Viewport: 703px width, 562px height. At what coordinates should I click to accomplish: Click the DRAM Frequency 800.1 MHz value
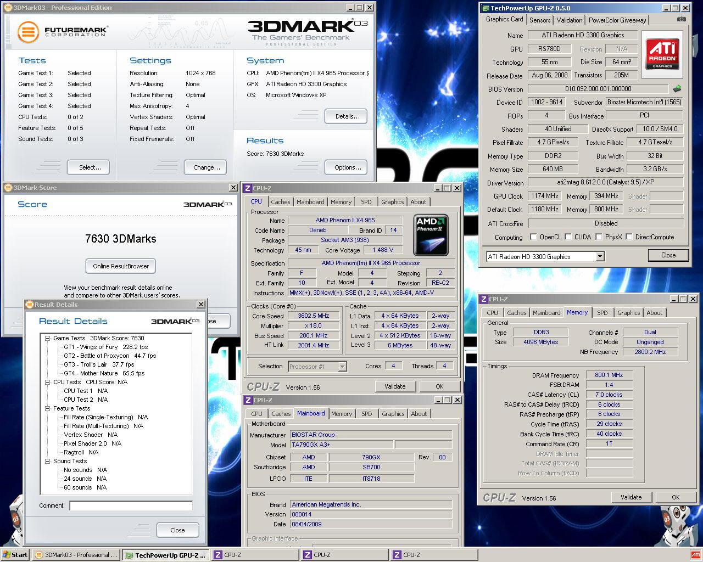609,375
